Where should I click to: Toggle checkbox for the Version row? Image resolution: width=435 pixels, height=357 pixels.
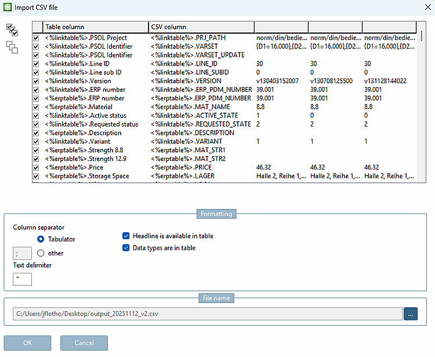(x=36, y=81)
